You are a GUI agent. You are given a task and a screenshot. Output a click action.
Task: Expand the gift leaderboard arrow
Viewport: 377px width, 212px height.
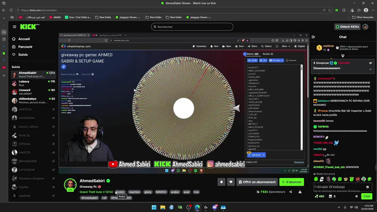[x=343, y=56]
